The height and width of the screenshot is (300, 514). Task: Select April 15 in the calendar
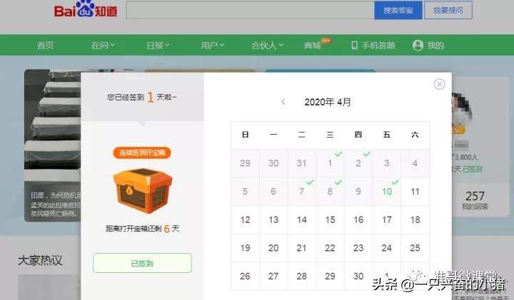(x=330, y=219)
